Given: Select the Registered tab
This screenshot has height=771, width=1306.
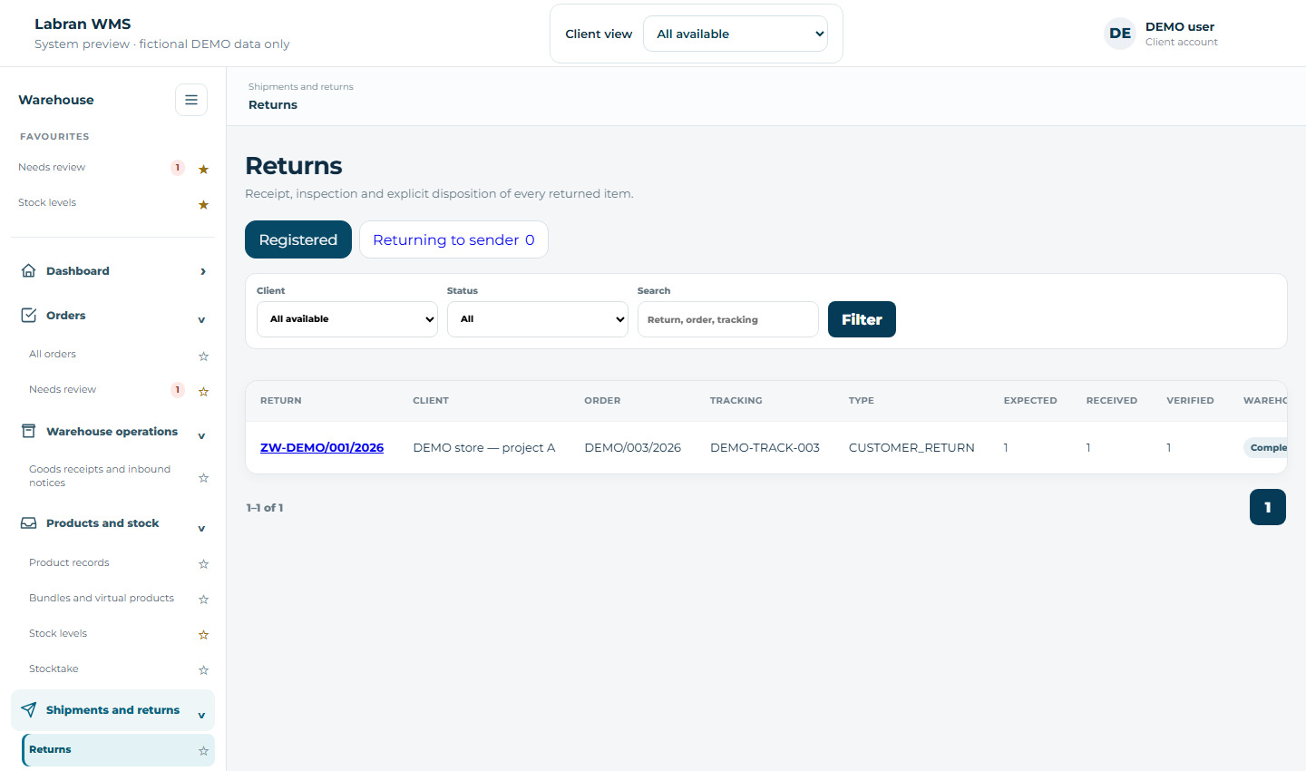Looking at the screenshot, I should point(298,239).
